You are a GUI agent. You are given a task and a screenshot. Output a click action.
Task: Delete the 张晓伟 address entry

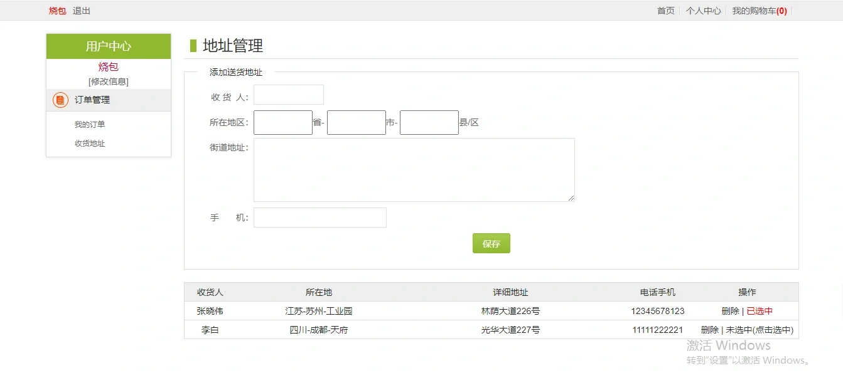point(730,311)
